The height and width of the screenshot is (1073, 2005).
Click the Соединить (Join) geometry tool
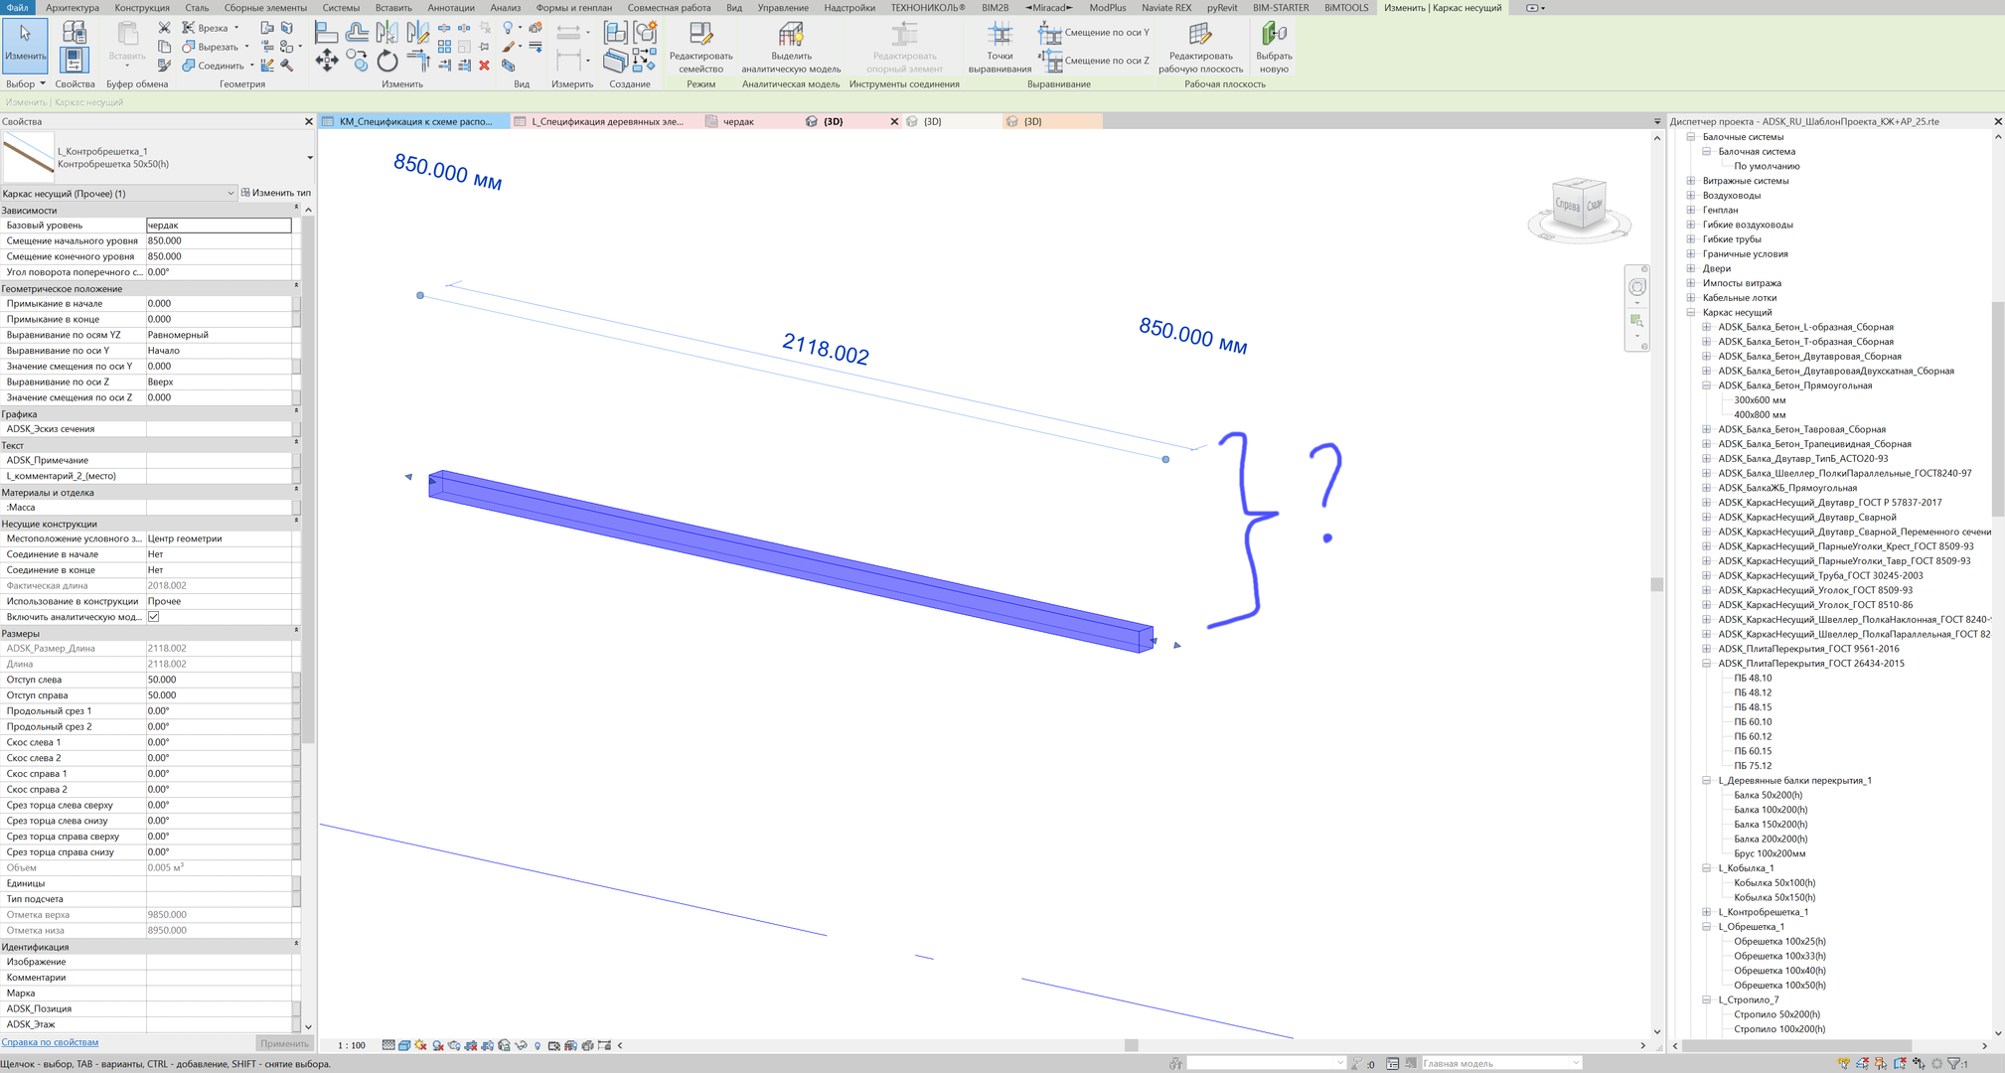(215, 66)
